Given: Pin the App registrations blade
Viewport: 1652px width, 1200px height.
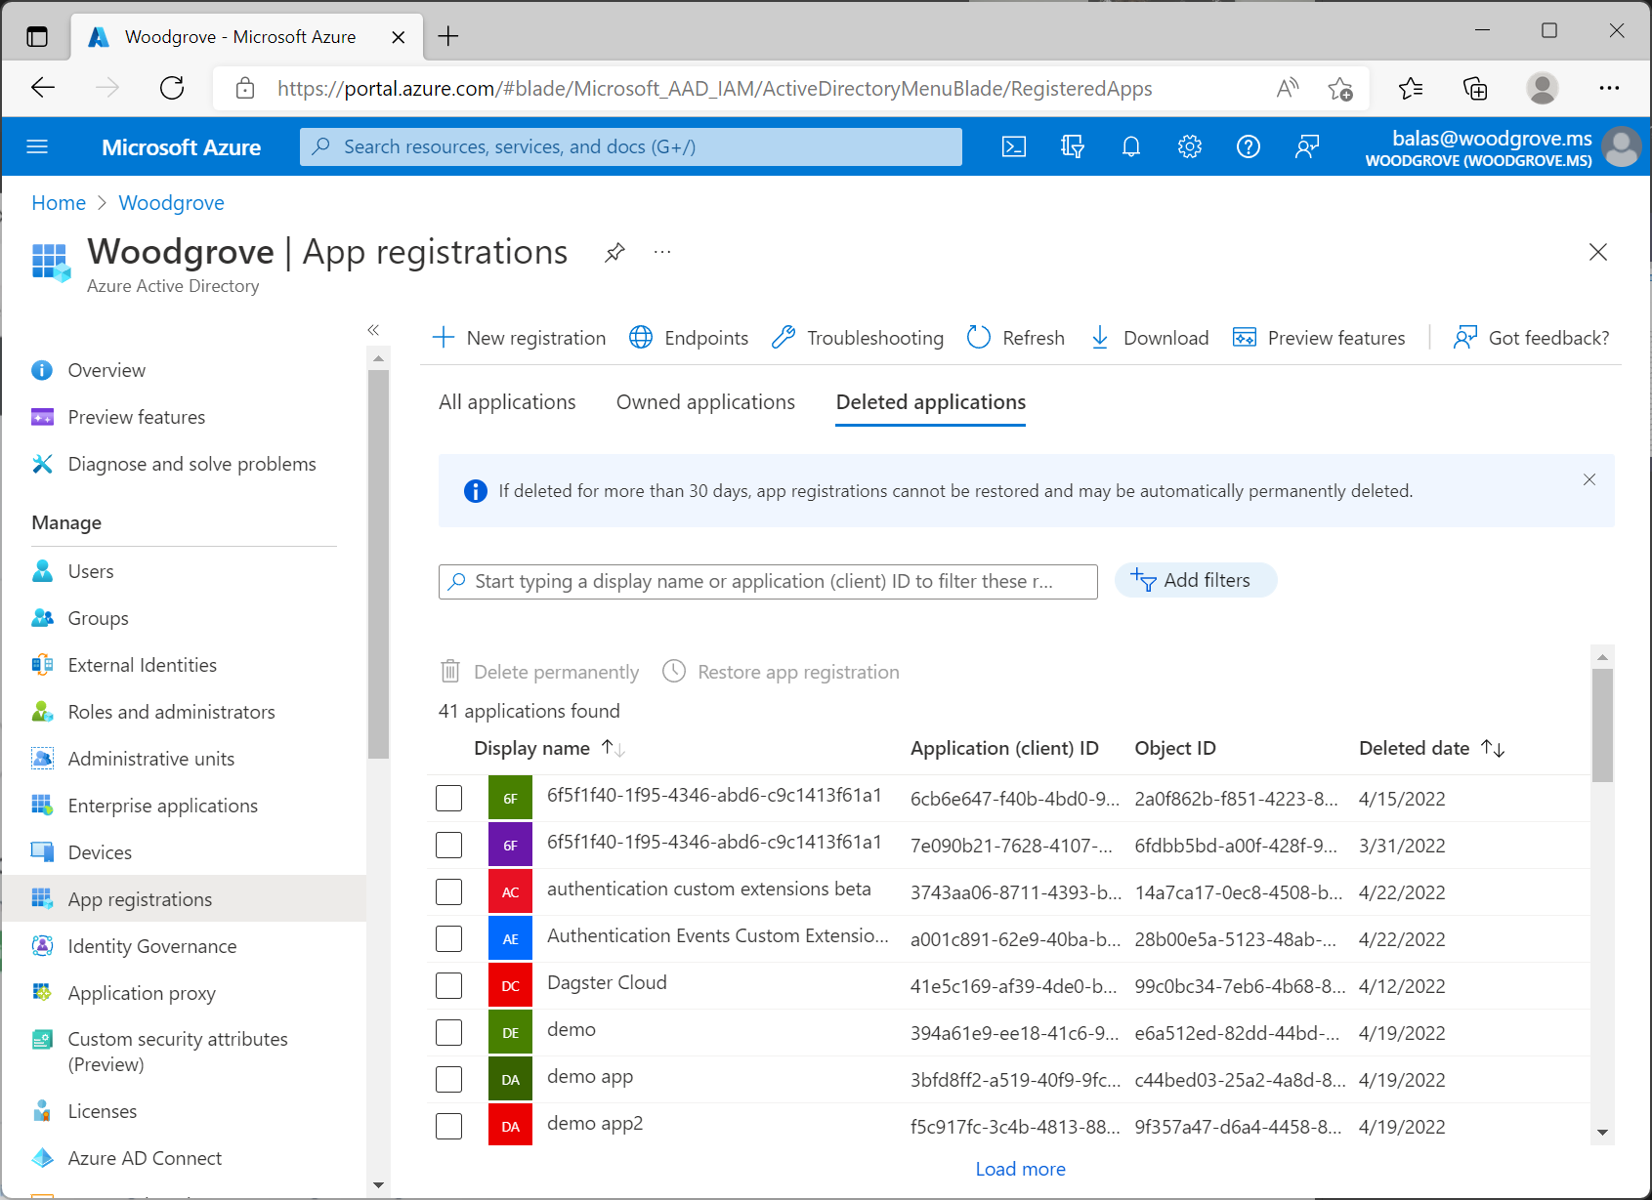Looking at the screenshot, I should click(614, 253).
